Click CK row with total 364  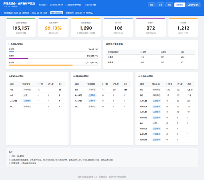pos(102,90)
